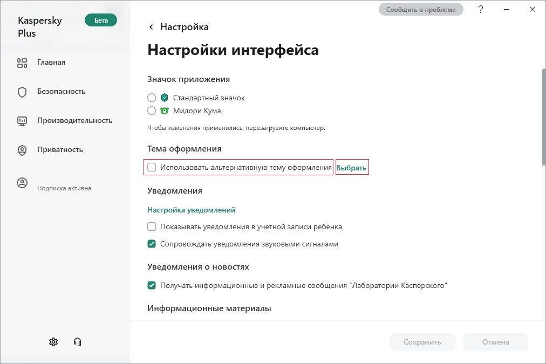Check Показывать уведомления в учетной записи ребенка

click(152, 226)
